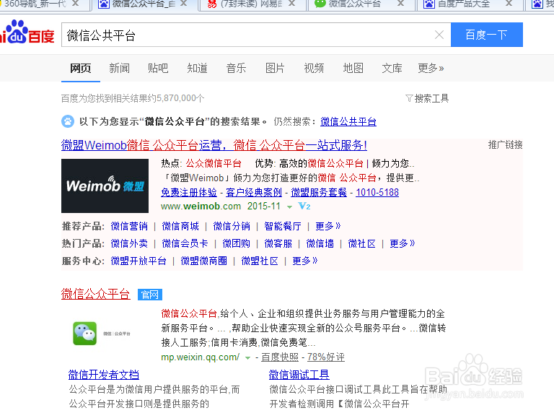The height and width of the screenshot is (413, 554).
Task: Open the 微信公众平台 official result title
Action: (95, 294)
